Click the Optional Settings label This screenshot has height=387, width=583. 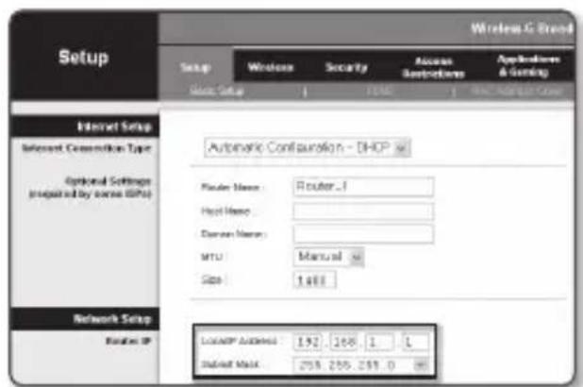coord(90,187)
